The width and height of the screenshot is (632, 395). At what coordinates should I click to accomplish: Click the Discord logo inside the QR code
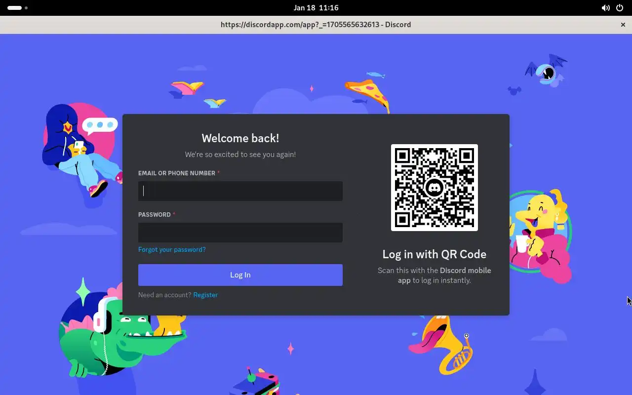coord(434,188)
